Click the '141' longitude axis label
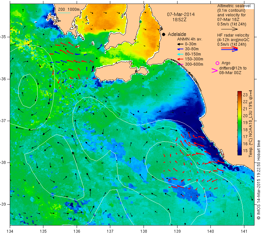 [244, 231]
